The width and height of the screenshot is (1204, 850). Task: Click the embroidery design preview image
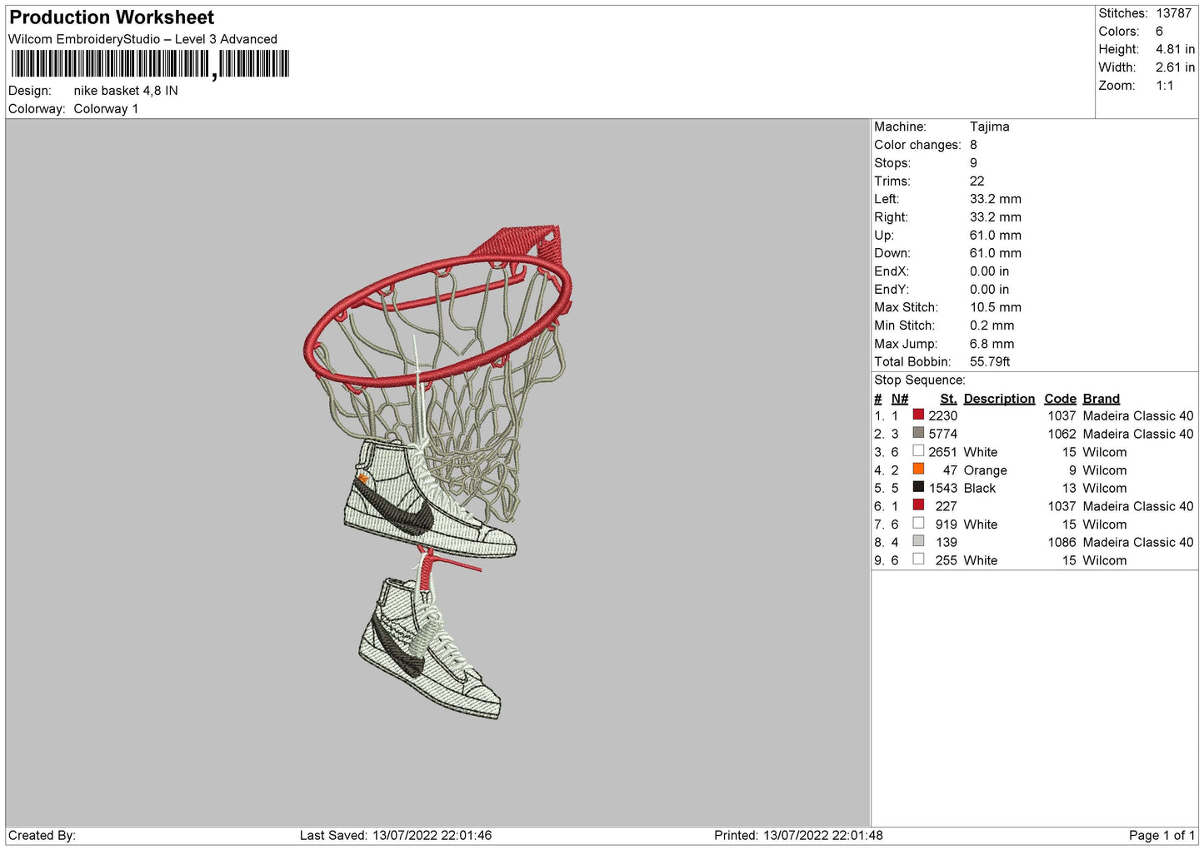[x=438, y=472]
